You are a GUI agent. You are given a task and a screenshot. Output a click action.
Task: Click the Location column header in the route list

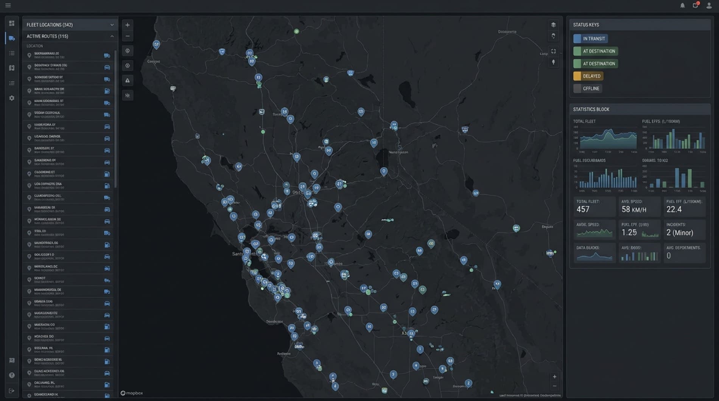(35, 46)
